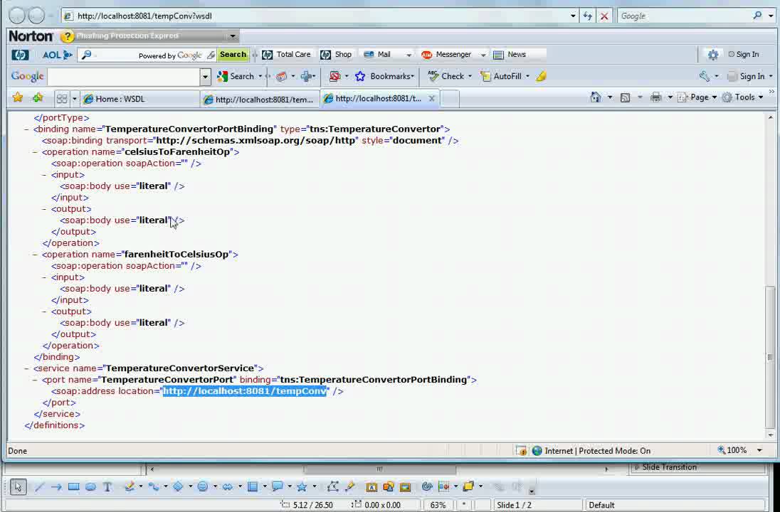Open the Google toolbar search box dropdown
This screenshot has width=780, height=512.
click(205, 77)
